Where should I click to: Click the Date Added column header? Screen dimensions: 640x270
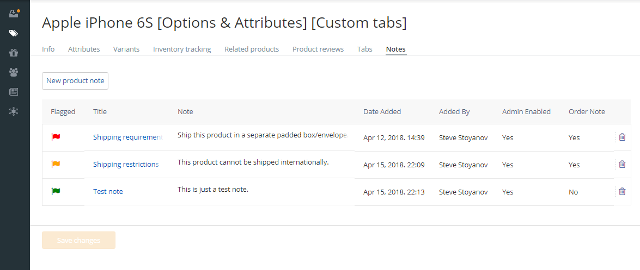pyautogui.click(x=382, y=112)
